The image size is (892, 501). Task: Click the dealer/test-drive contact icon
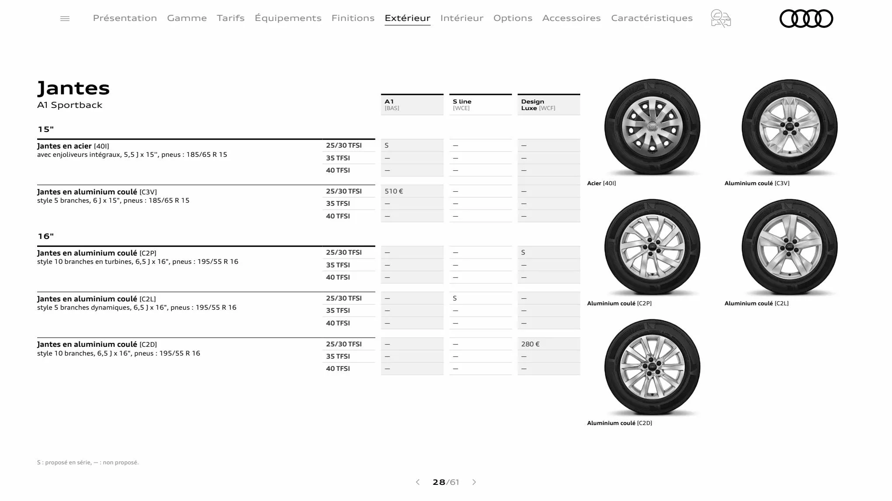coord(721,18)
